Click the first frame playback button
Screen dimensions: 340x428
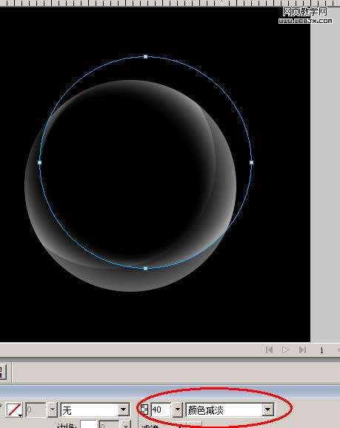pyautogui.click(x=269, y=350)
